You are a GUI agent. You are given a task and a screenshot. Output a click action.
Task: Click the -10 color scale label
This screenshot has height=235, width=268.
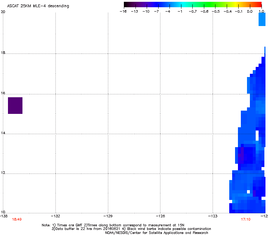point(146,12)
